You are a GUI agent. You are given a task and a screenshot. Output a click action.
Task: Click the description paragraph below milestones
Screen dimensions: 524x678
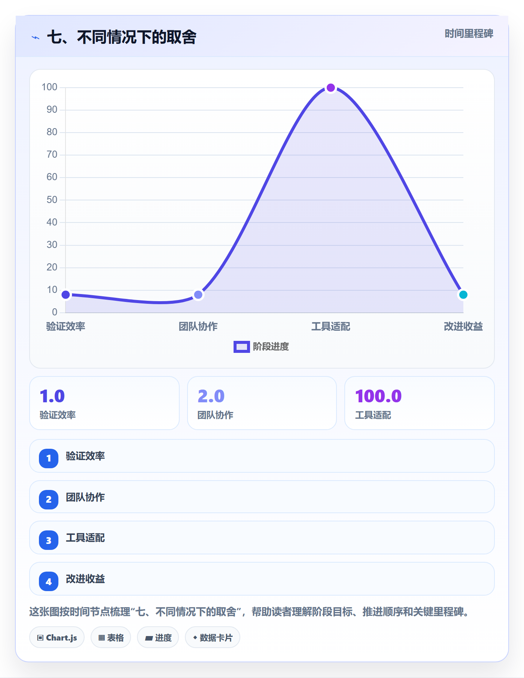(249, 612)
